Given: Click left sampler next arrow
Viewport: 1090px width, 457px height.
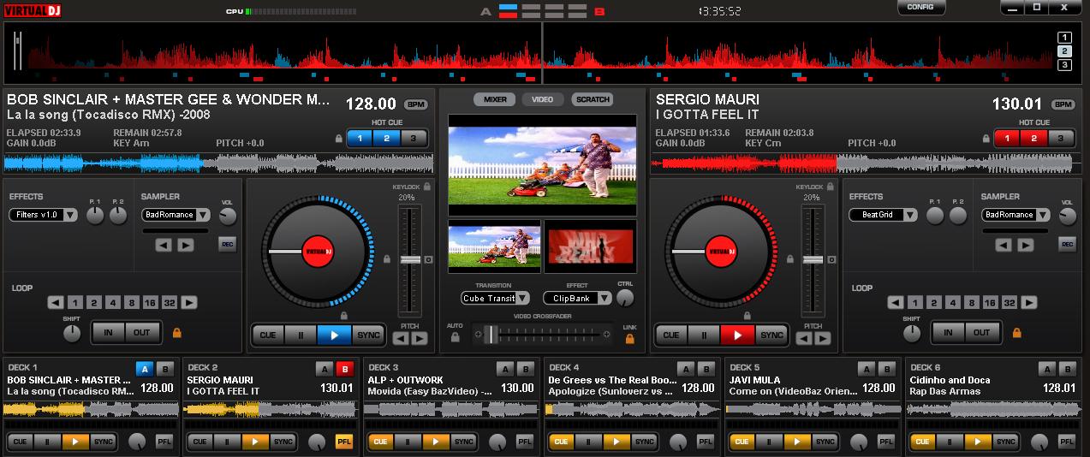Looking at the screenshot, I should [185, 245].
